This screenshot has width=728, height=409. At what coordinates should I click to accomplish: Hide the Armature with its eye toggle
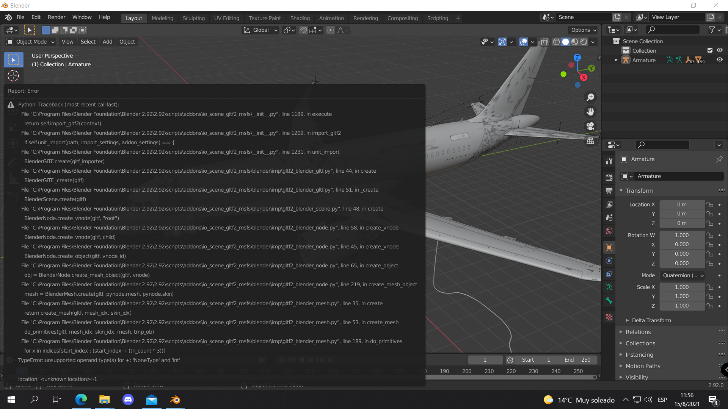pyautogui.click(x=720, y=60)
